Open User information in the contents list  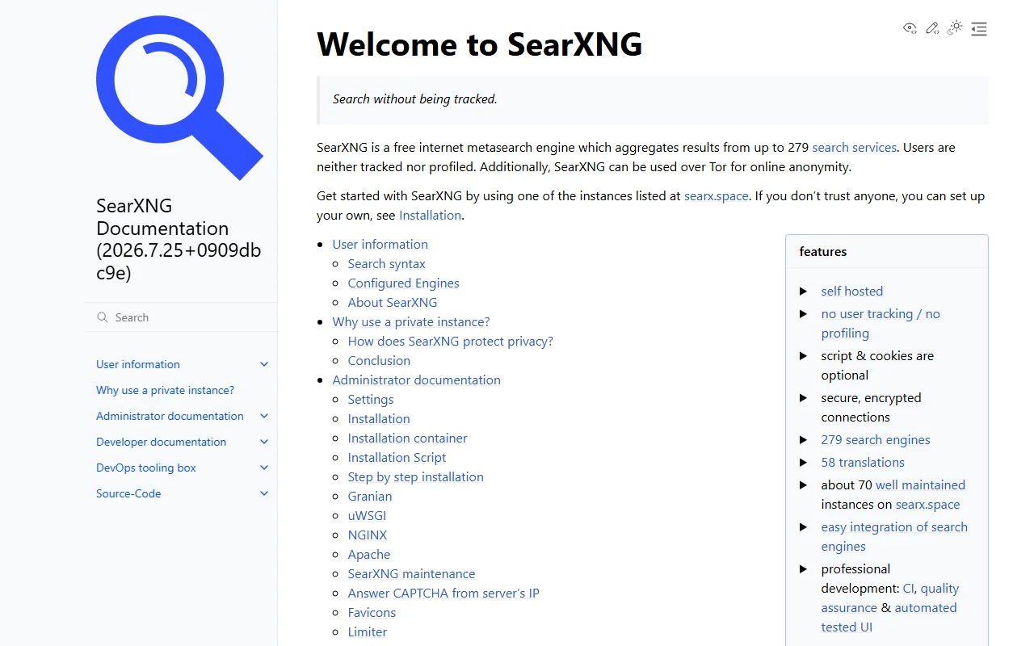coord(380,244)
